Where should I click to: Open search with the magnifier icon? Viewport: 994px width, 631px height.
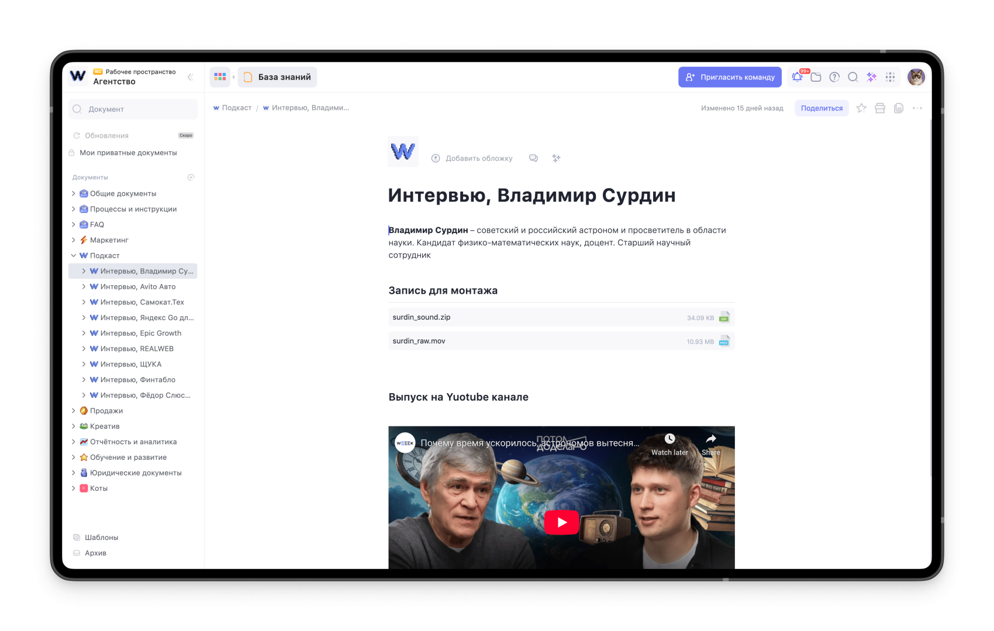coord(853,77)
